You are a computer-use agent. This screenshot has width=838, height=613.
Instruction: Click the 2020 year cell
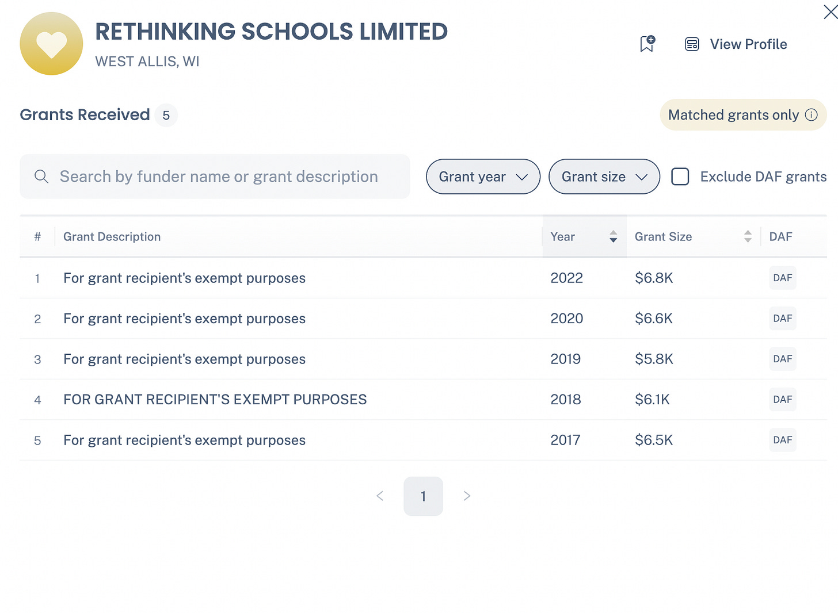point(566,319)
